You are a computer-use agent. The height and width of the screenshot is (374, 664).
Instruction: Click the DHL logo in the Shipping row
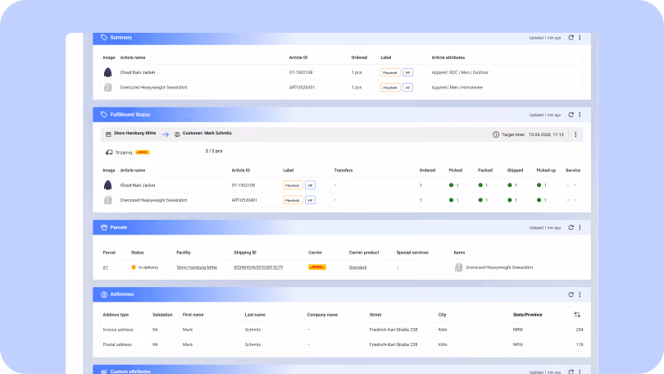[x=143, y=153]
